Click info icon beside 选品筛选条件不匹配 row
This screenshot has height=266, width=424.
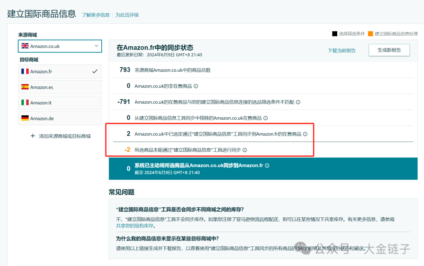pos(298,102)
